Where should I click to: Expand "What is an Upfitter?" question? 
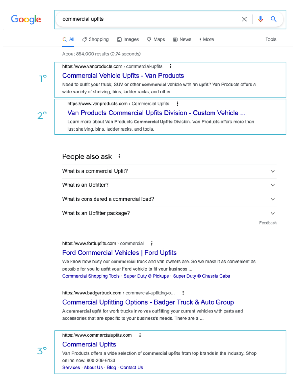(273, 185)
